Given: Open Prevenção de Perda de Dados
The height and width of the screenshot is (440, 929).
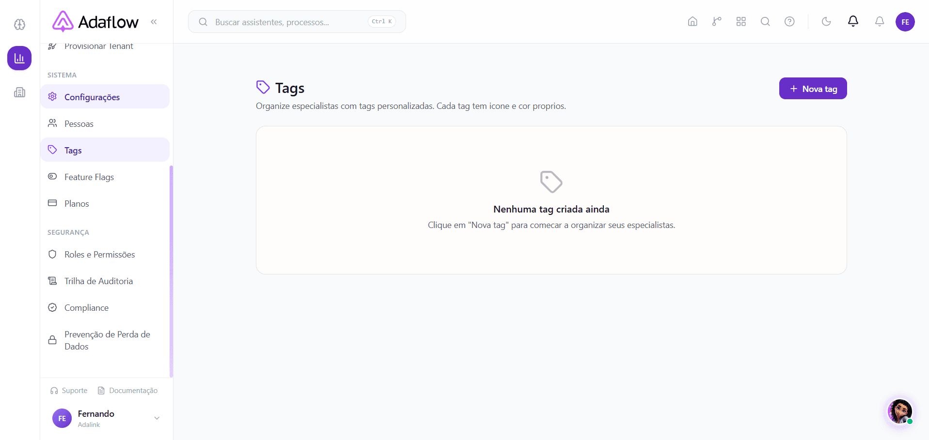Looking at the screenshot, I should click(105, 340).
